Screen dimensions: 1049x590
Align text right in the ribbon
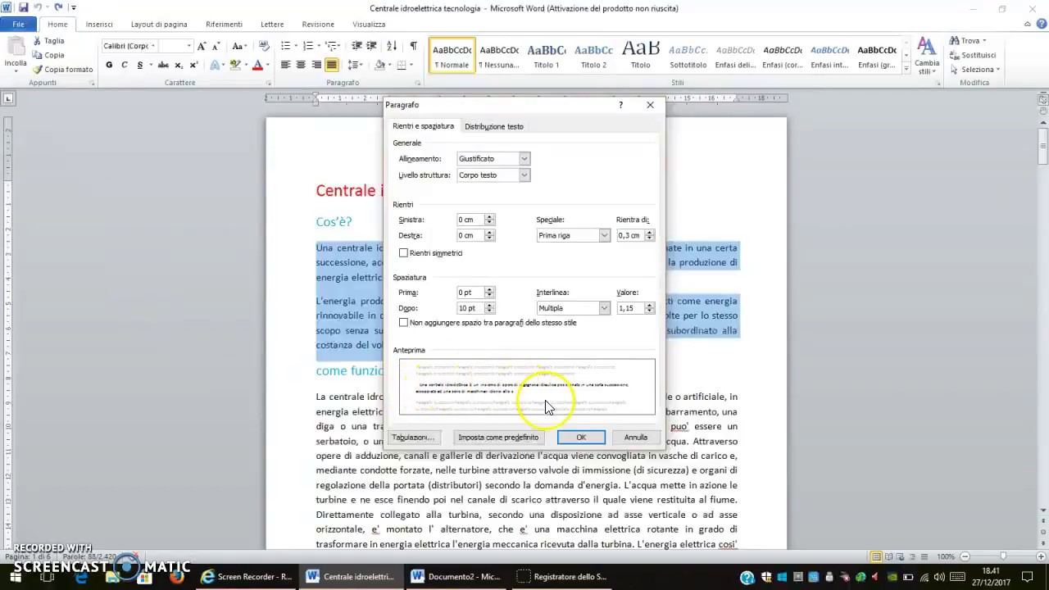(x=316, y=65)
